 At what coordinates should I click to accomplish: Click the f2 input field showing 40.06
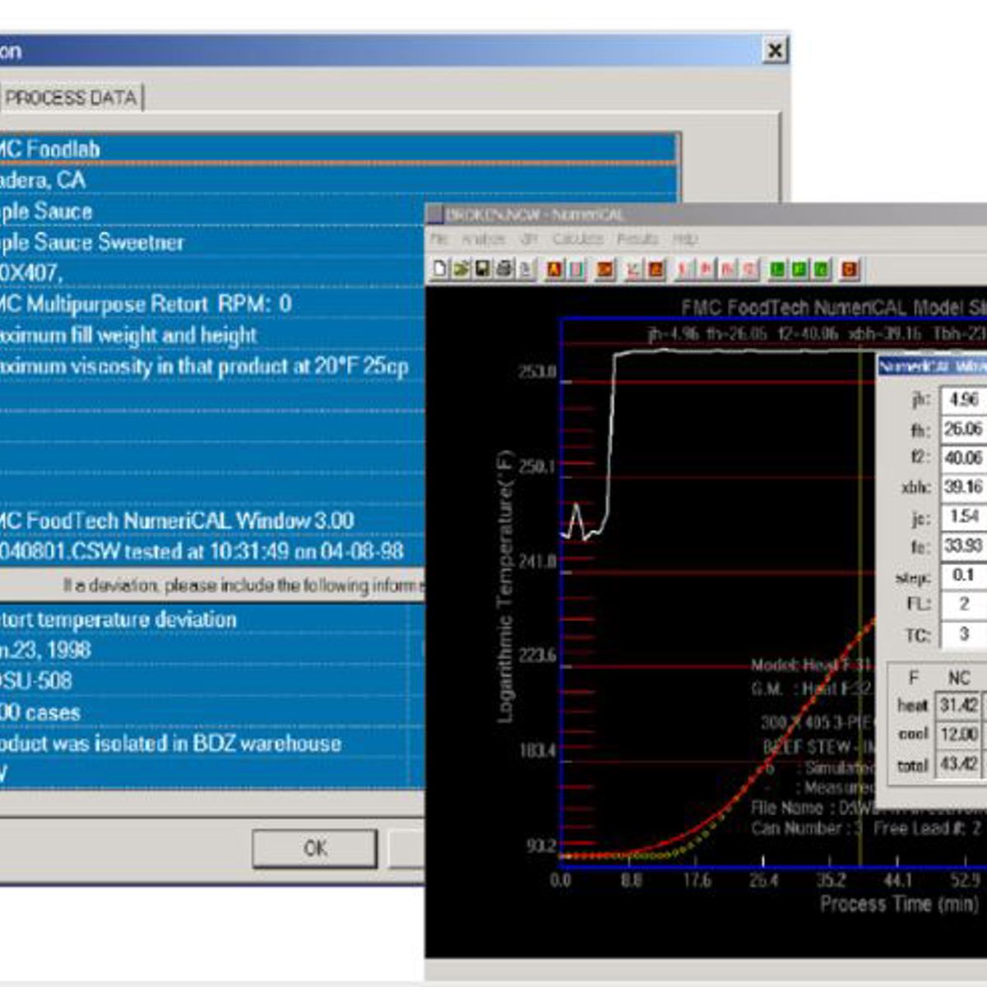tap(962, 457)
